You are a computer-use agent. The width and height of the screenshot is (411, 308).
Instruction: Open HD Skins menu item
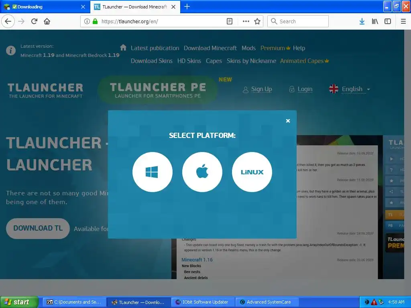[189, 61]
